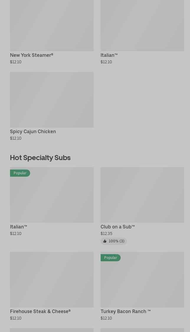
Task: Open the Italian photo beside New York Steamer
Action: pyautogui.click(x=142, y=25)
